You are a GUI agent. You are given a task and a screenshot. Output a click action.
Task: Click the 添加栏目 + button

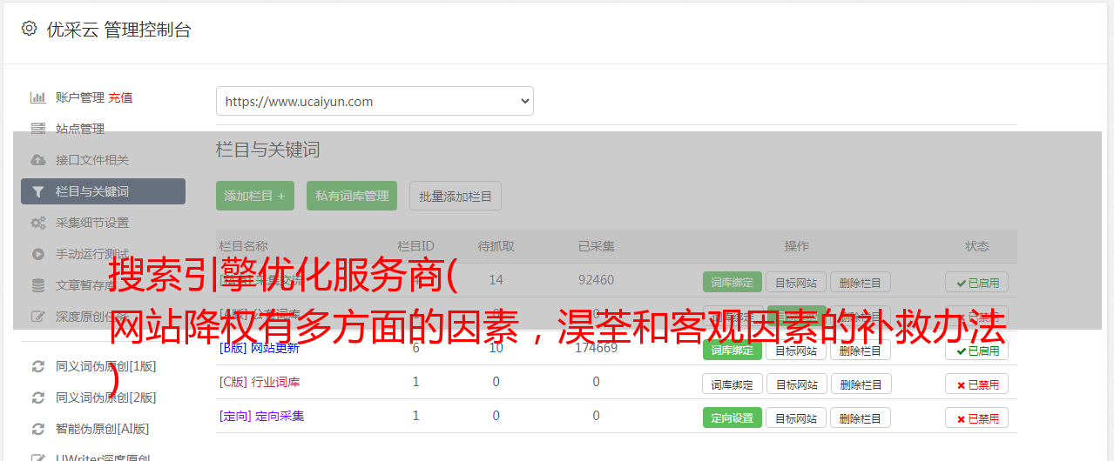(255, 196)
